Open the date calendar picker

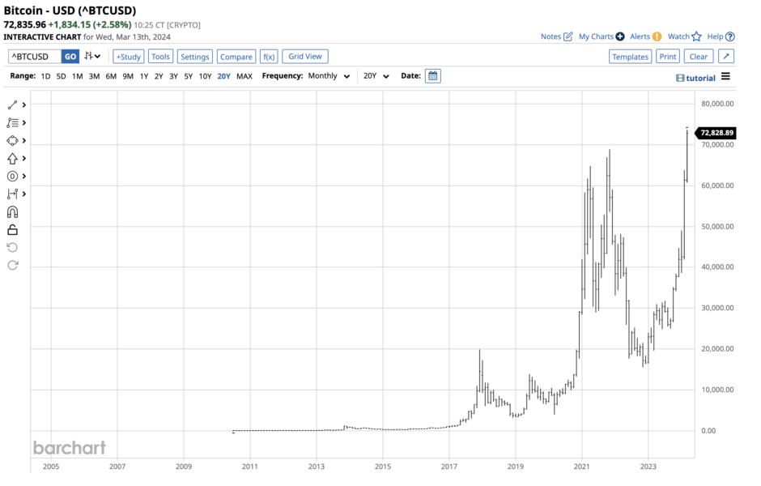[x=433, y=76]
